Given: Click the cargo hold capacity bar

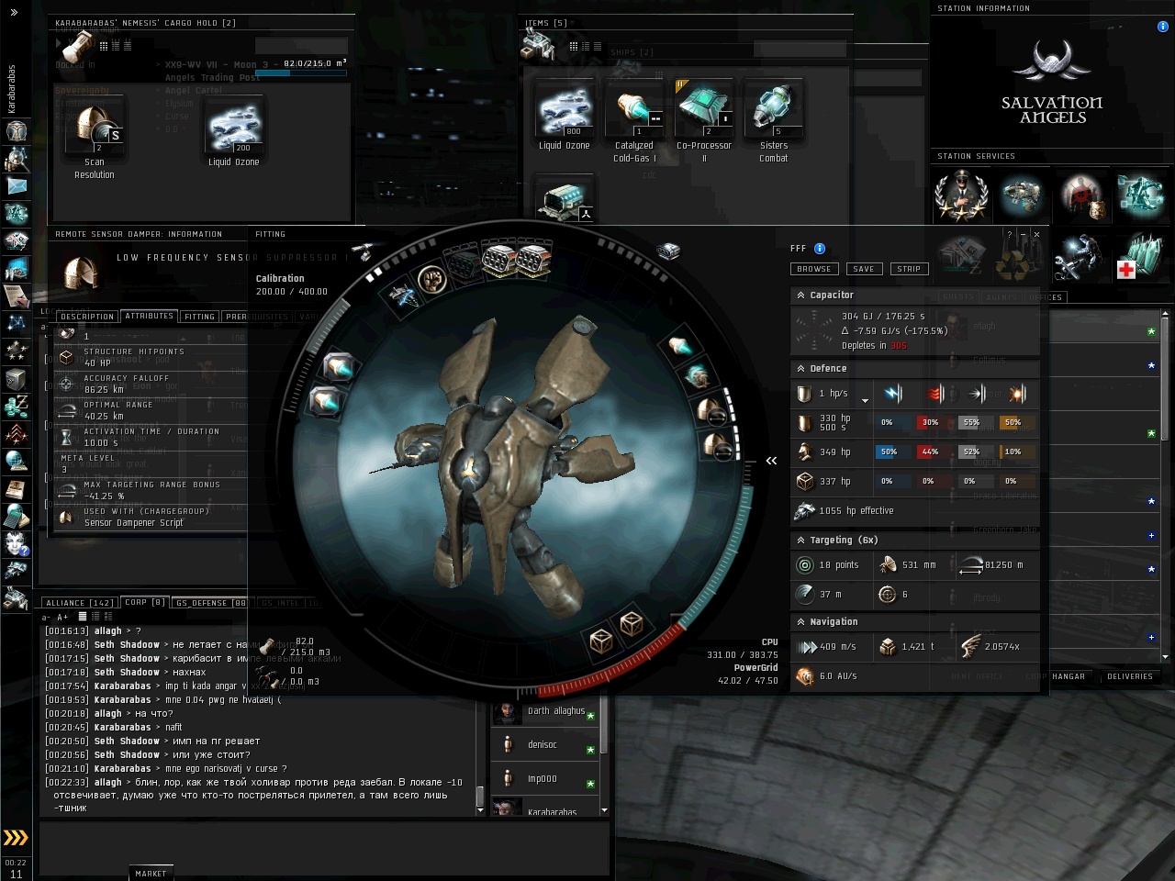Looking at the screenshot, I should point(300,73).
